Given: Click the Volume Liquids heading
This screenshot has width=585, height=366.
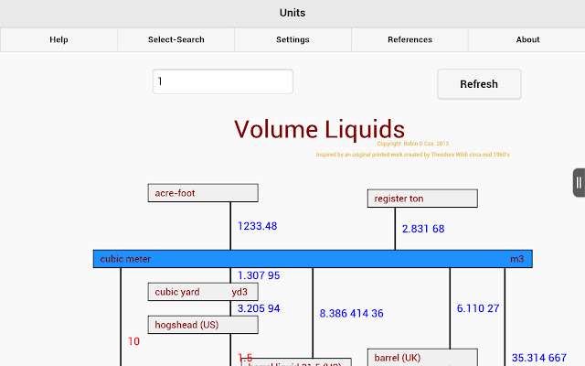Looking at the screenshot, I should 319,129.
